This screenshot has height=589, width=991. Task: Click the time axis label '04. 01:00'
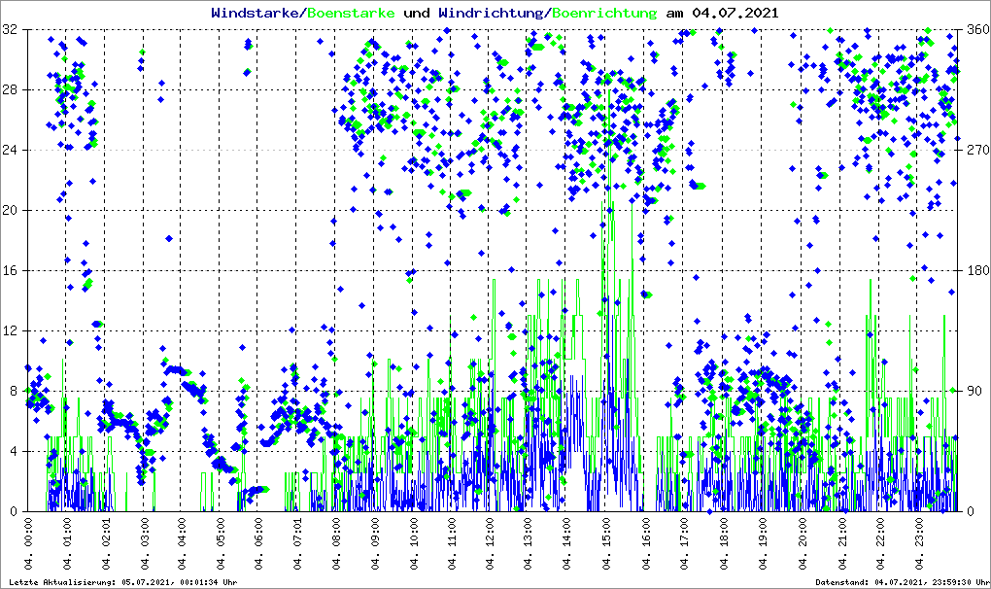(66, 543)
